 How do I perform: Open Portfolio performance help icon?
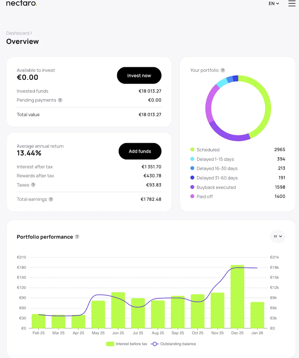point(77,237)
